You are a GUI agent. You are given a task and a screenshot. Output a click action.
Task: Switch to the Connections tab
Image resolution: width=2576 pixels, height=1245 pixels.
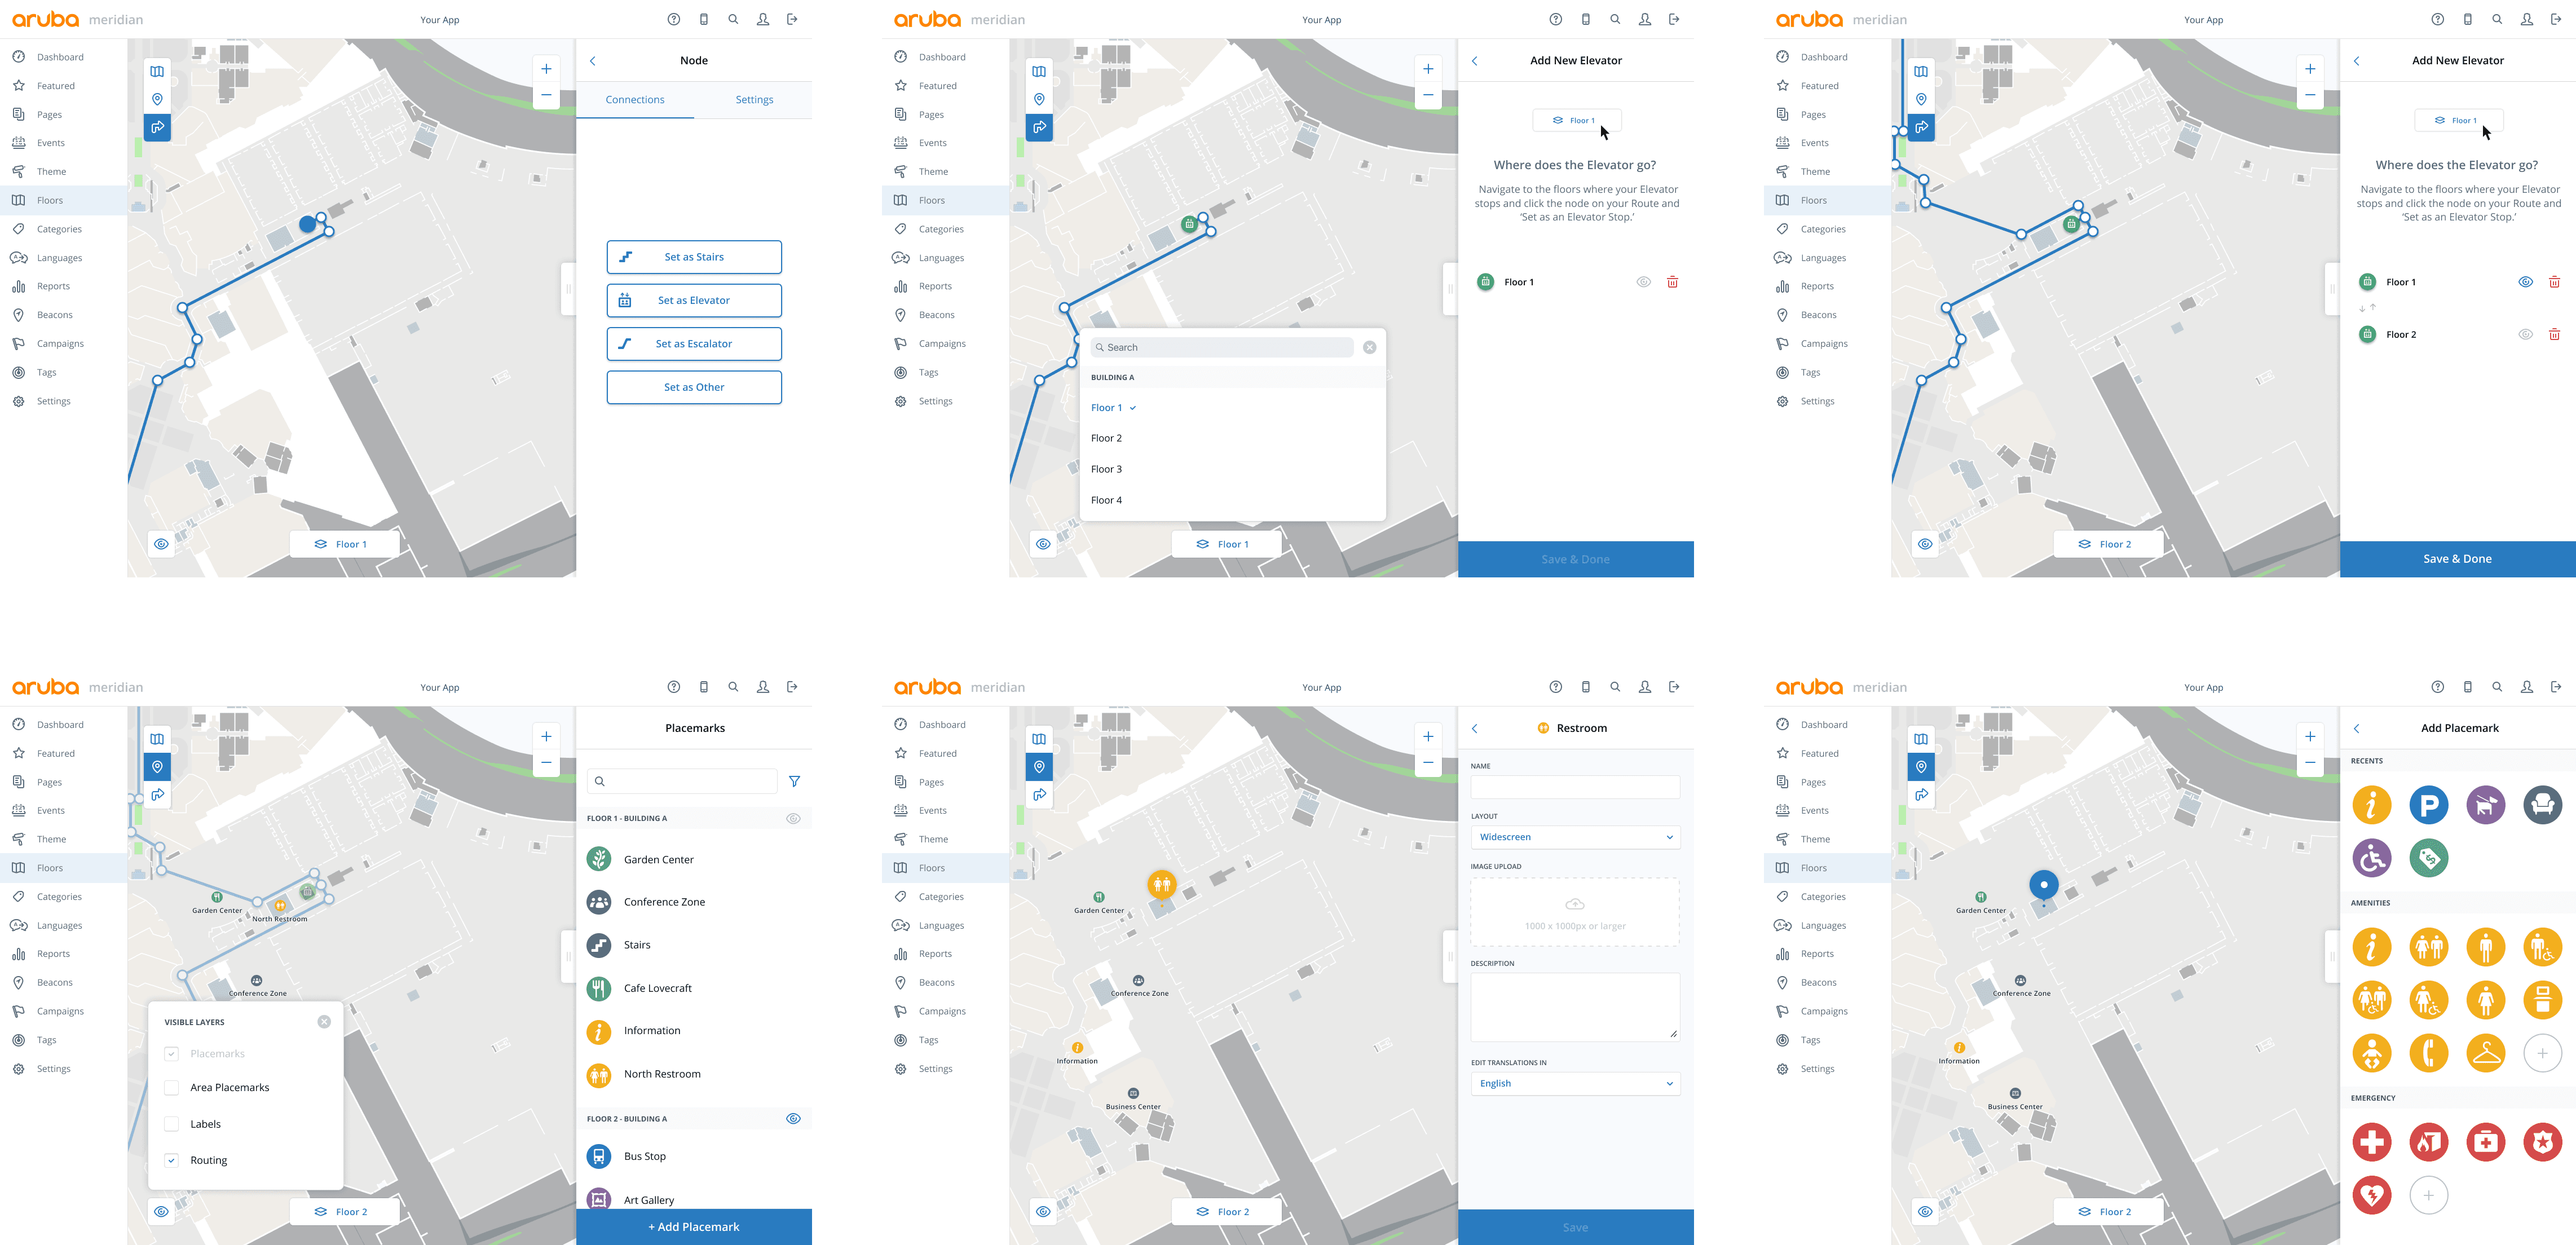click(x=635, y=100)
